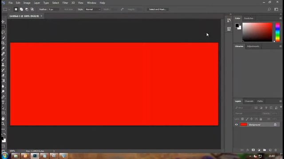Image resolution: width=284 pixels, height=159 pixels.
Task: Select the Healing Brush tool
Action: 3,54
